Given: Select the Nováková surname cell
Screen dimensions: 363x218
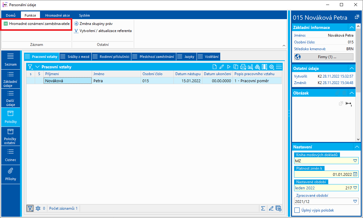Looking at the screenshot, I should click(x=68, y=81).
